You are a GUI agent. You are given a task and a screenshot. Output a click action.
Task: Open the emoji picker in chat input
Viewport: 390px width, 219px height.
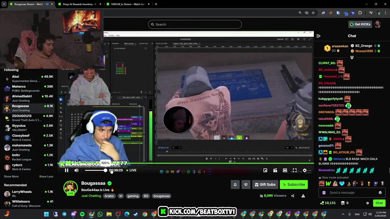pyautogui.click(x=380, y=193)
